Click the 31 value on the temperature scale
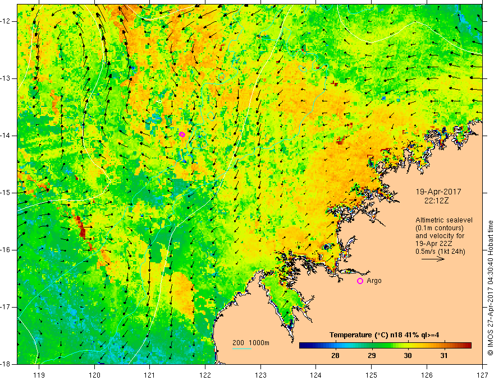494x381 pixels. (x=443, y=356)
